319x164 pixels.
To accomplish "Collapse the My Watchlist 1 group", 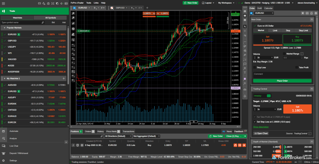I will (4, 79).
